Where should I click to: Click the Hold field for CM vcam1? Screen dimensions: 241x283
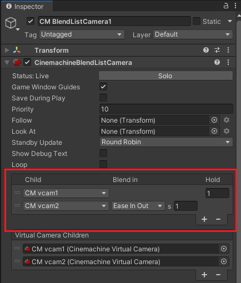click(217, 193)
